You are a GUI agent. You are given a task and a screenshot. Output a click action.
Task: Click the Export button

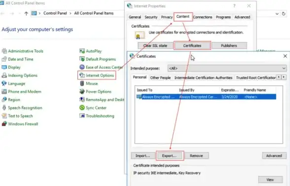[x=170, y=156]
